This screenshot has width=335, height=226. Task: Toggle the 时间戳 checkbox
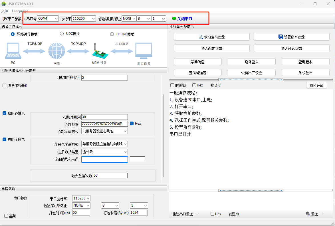click(172, 85)
